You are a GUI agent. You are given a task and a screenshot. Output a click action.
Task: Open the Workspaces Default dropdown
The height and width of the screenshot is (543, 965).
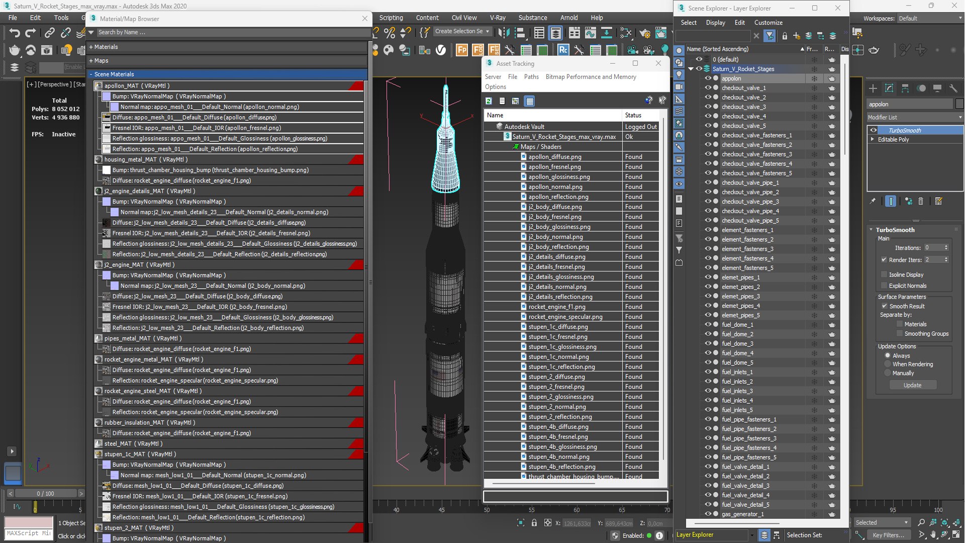point(930,18)
